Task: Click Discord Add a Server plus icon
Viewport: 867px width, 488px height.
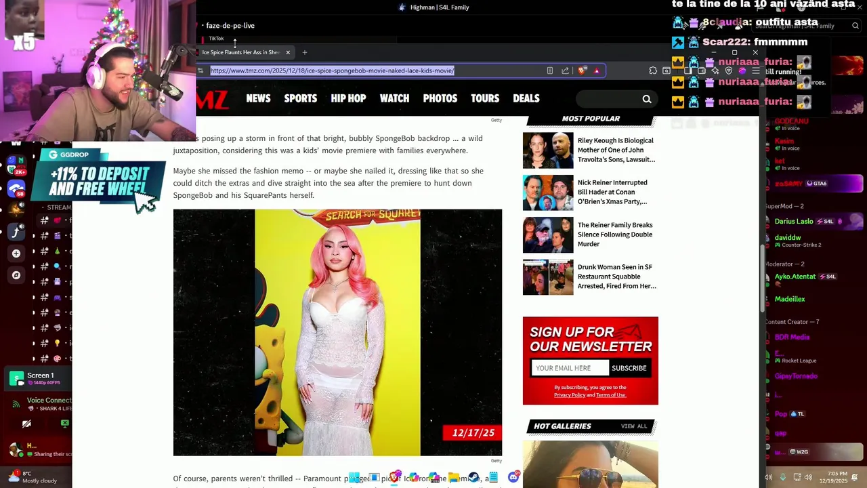Action: coord(16,253)
